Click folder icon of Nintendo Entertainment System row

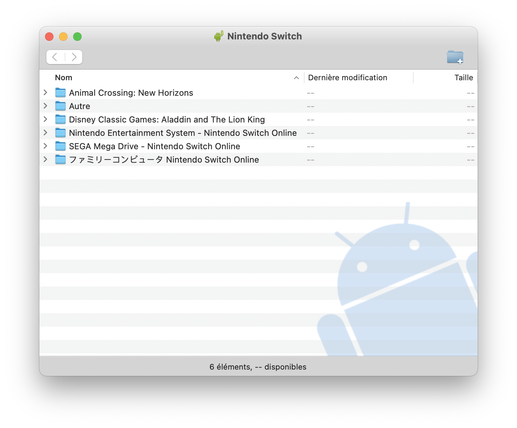[x=60, y=133]
